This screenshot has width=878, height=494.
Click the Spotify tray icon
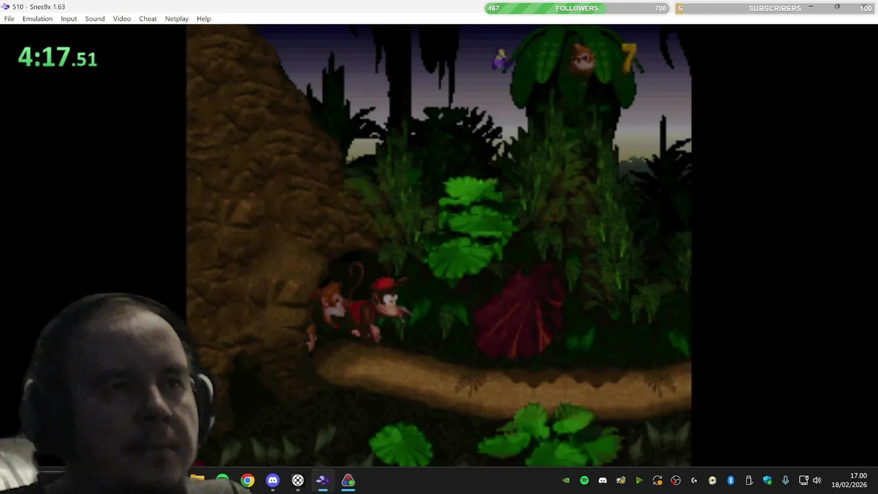(x=584, y=480)
